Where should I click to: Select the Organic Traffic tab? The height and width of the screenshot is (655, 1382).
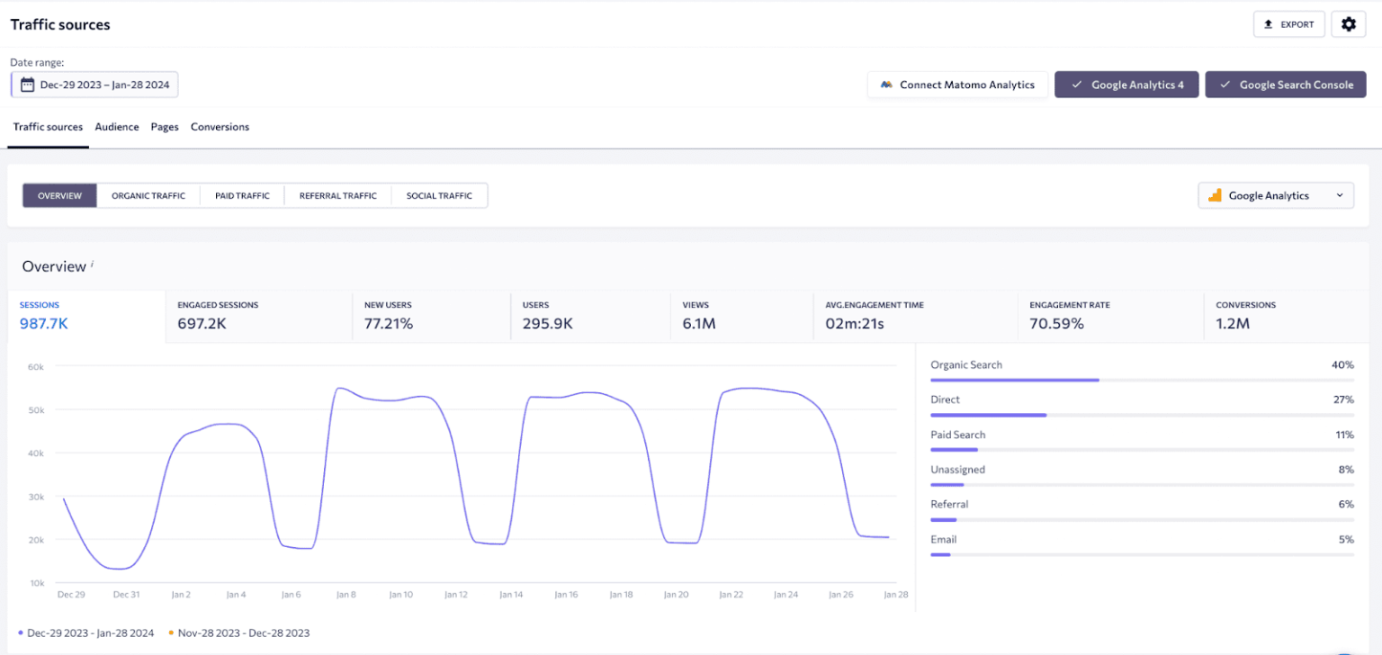(x=148, y=195)
